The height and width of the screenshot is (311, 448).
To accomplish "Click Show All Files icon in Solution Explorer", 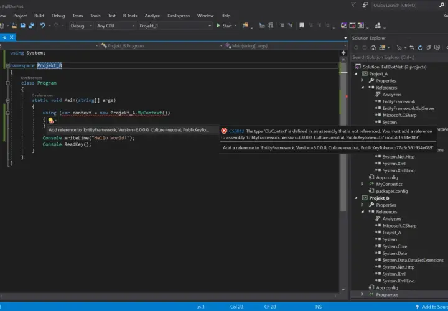I will [437, 48].
